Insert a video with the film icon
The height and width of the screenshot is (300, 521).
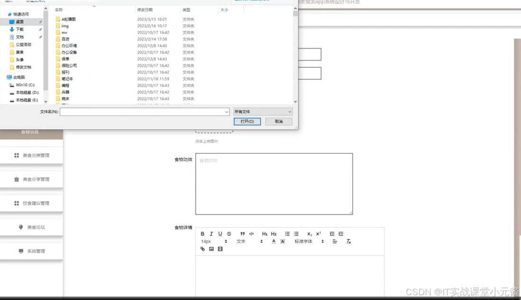[x=220, y=249]
